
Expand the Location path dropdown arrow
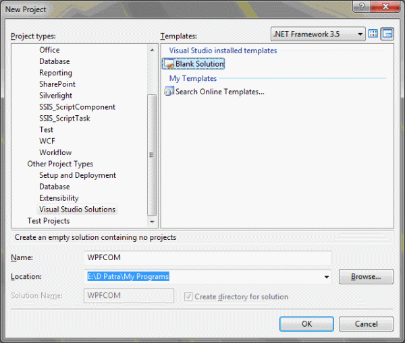point(327,277)
